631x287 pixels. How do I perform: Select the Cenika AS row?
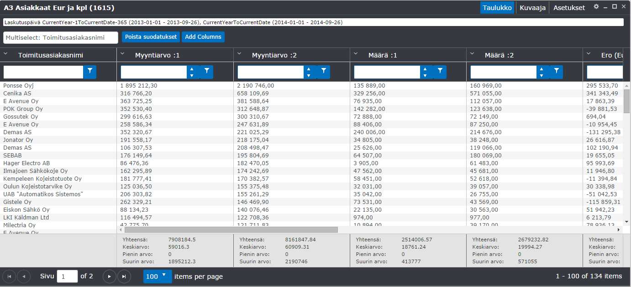[x=312, y=93]
